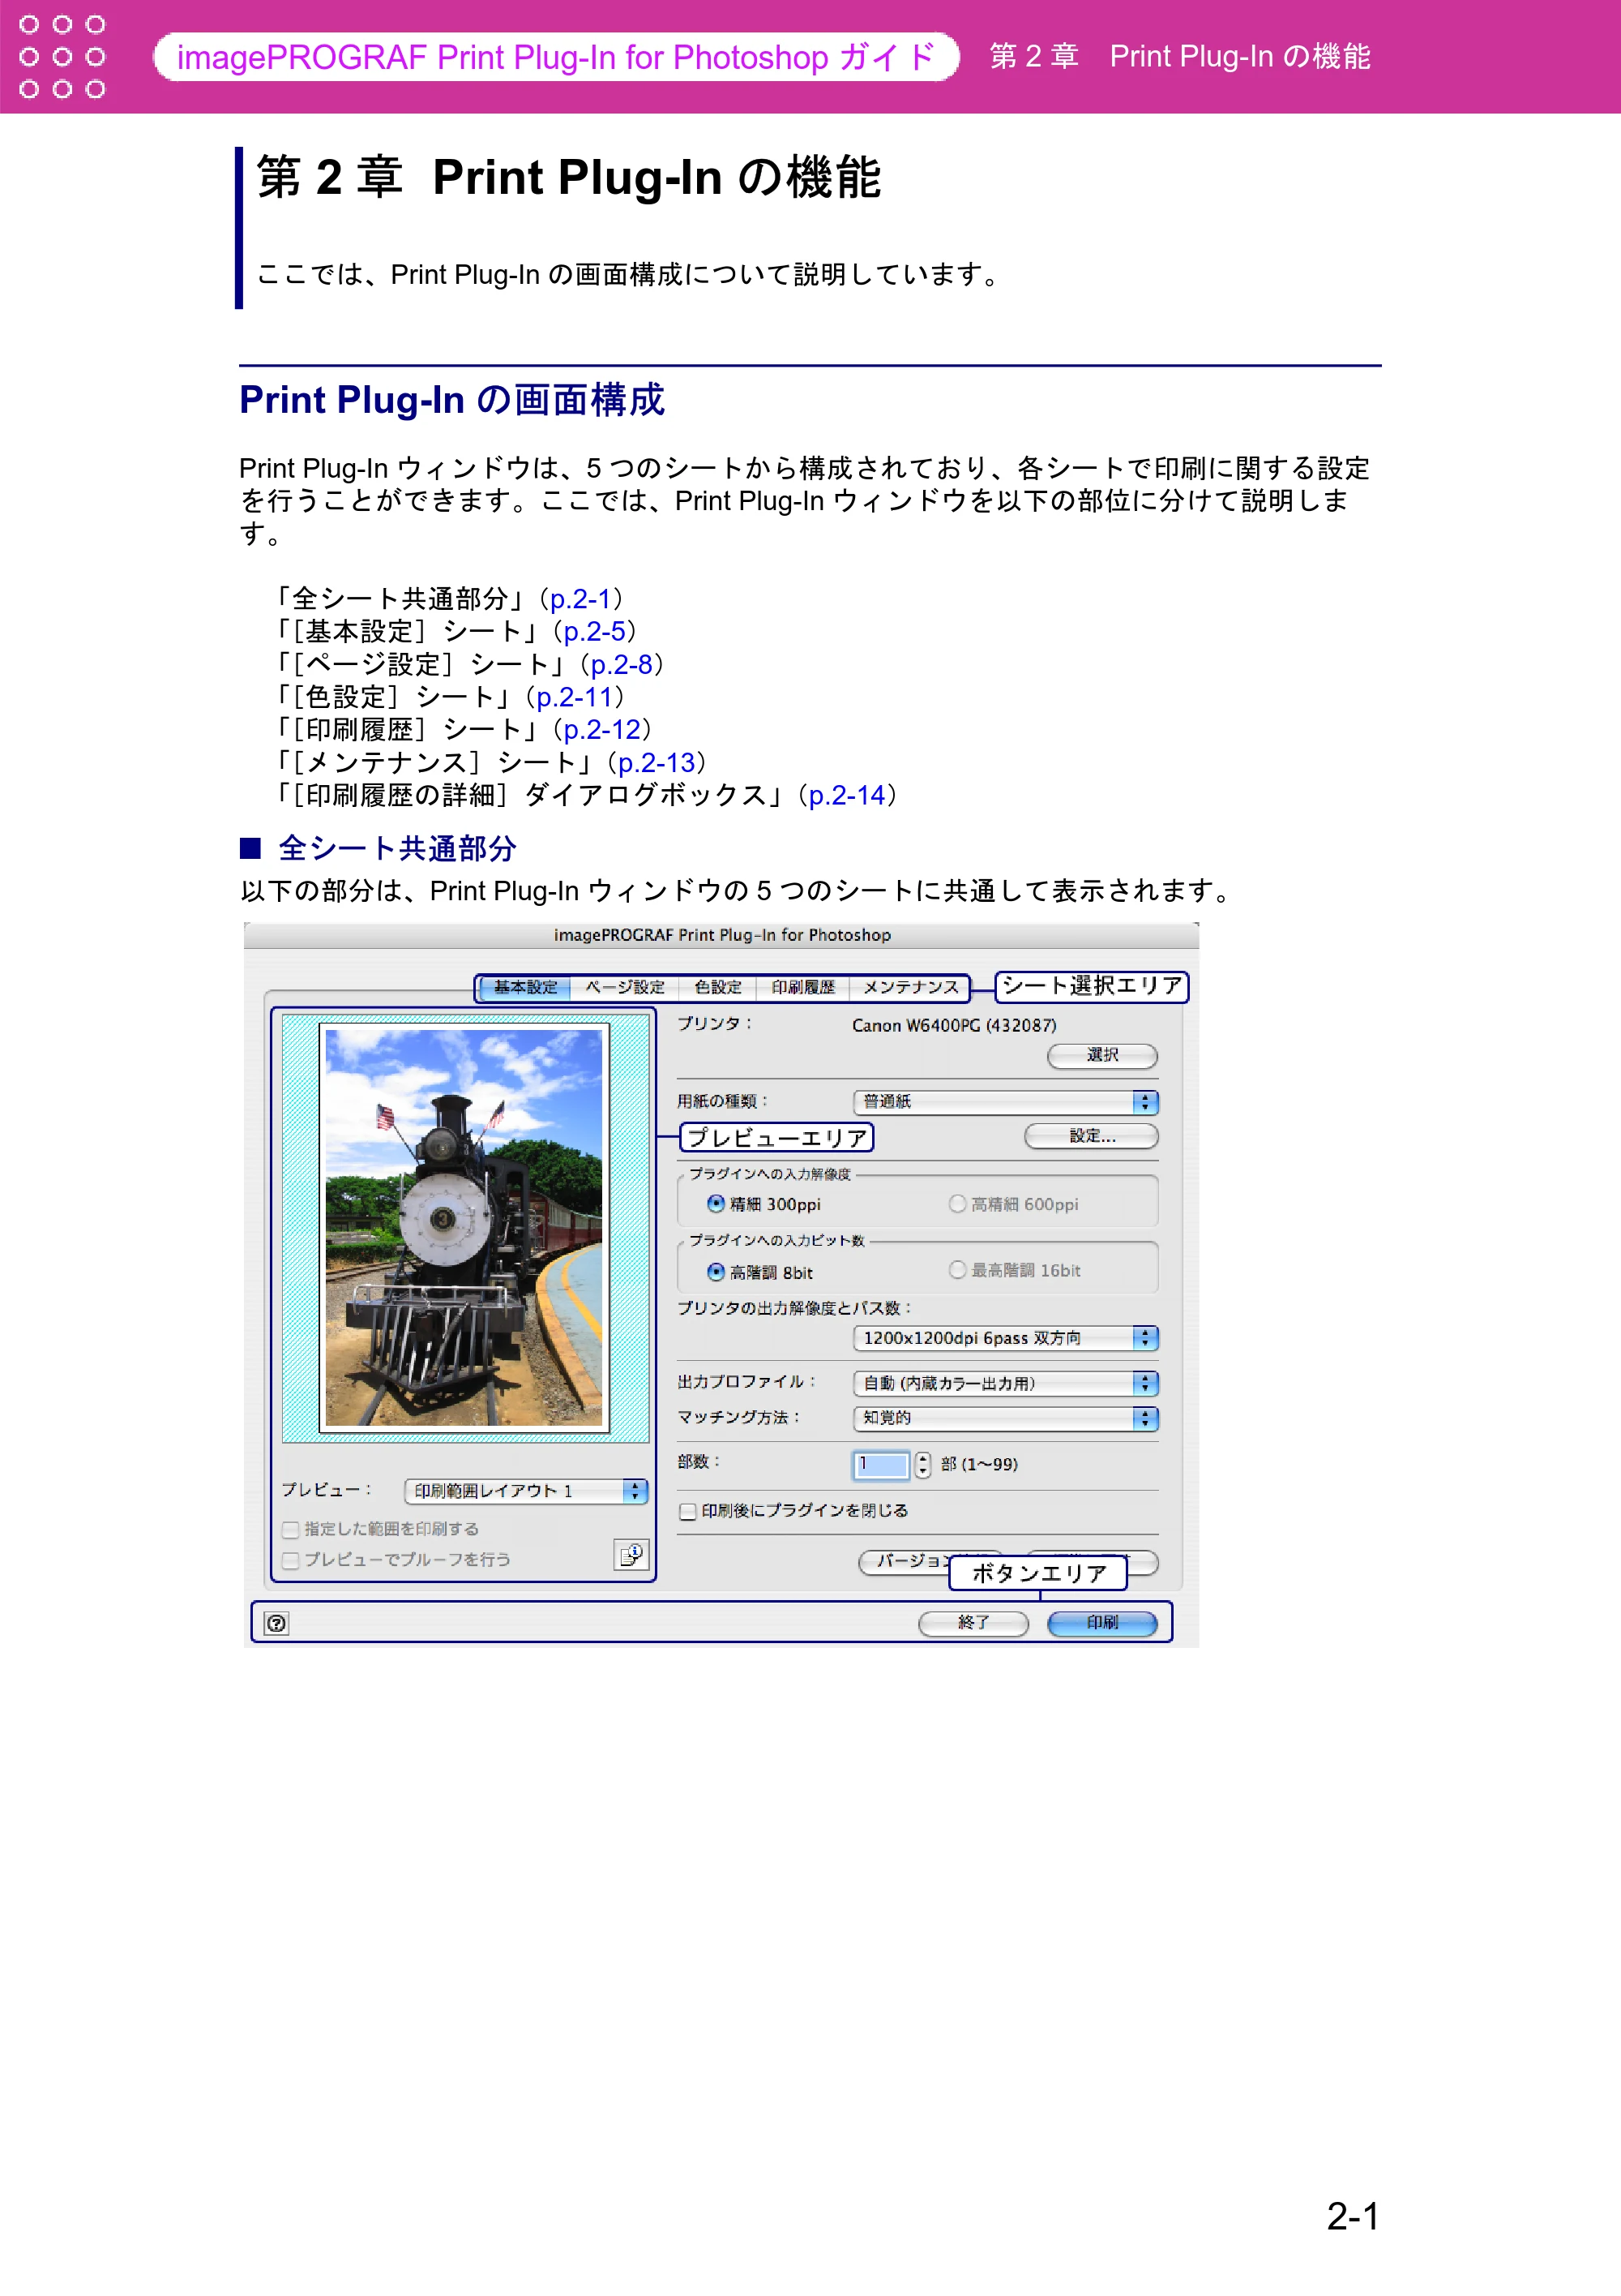Switch to the 色設定 tab
This screenshot has width=1621, height=2296.
point(717,988)
